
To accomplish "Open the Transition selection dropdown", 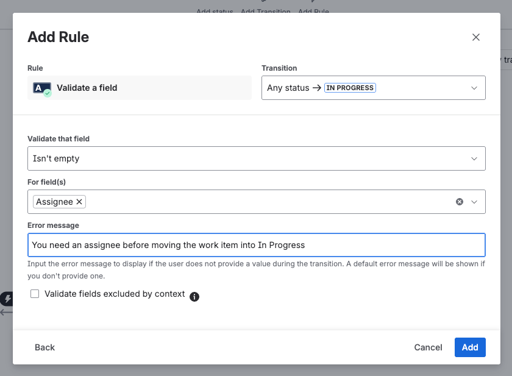I will pos(474,87).
